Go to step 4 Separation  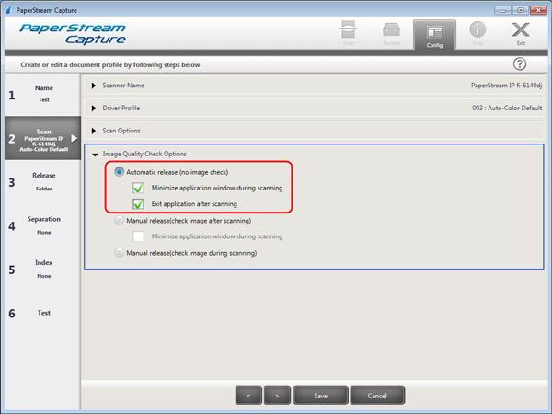coord(42,225)
